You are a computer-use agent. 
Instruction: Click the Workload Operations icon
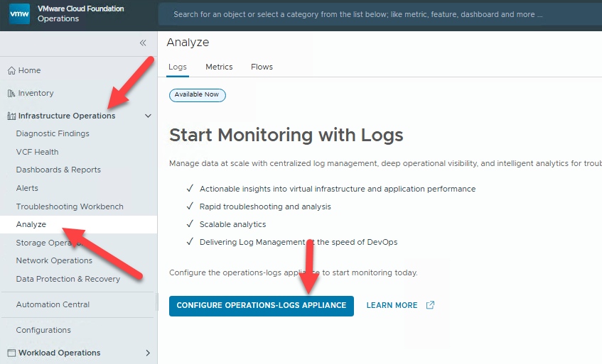11,353
